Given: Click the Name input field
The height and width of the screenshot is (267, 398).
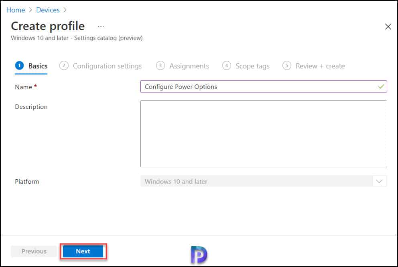Looking at the screenshot, I should [264, 86].
